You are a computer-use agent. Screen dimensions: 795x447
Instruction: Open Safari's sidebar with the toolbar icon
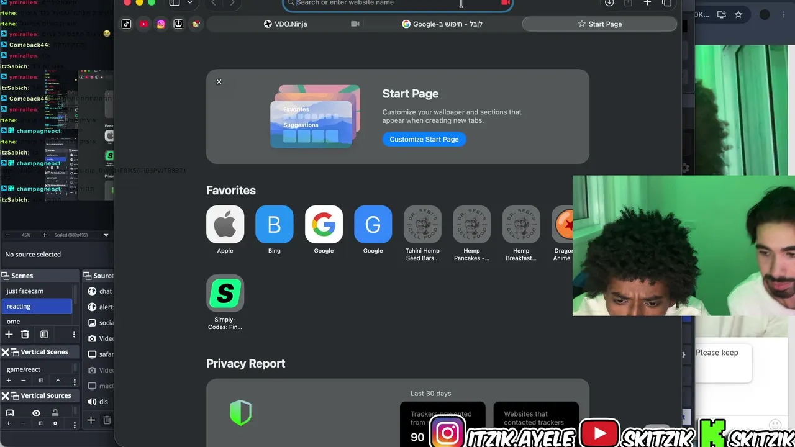click(x=175, y=3)
